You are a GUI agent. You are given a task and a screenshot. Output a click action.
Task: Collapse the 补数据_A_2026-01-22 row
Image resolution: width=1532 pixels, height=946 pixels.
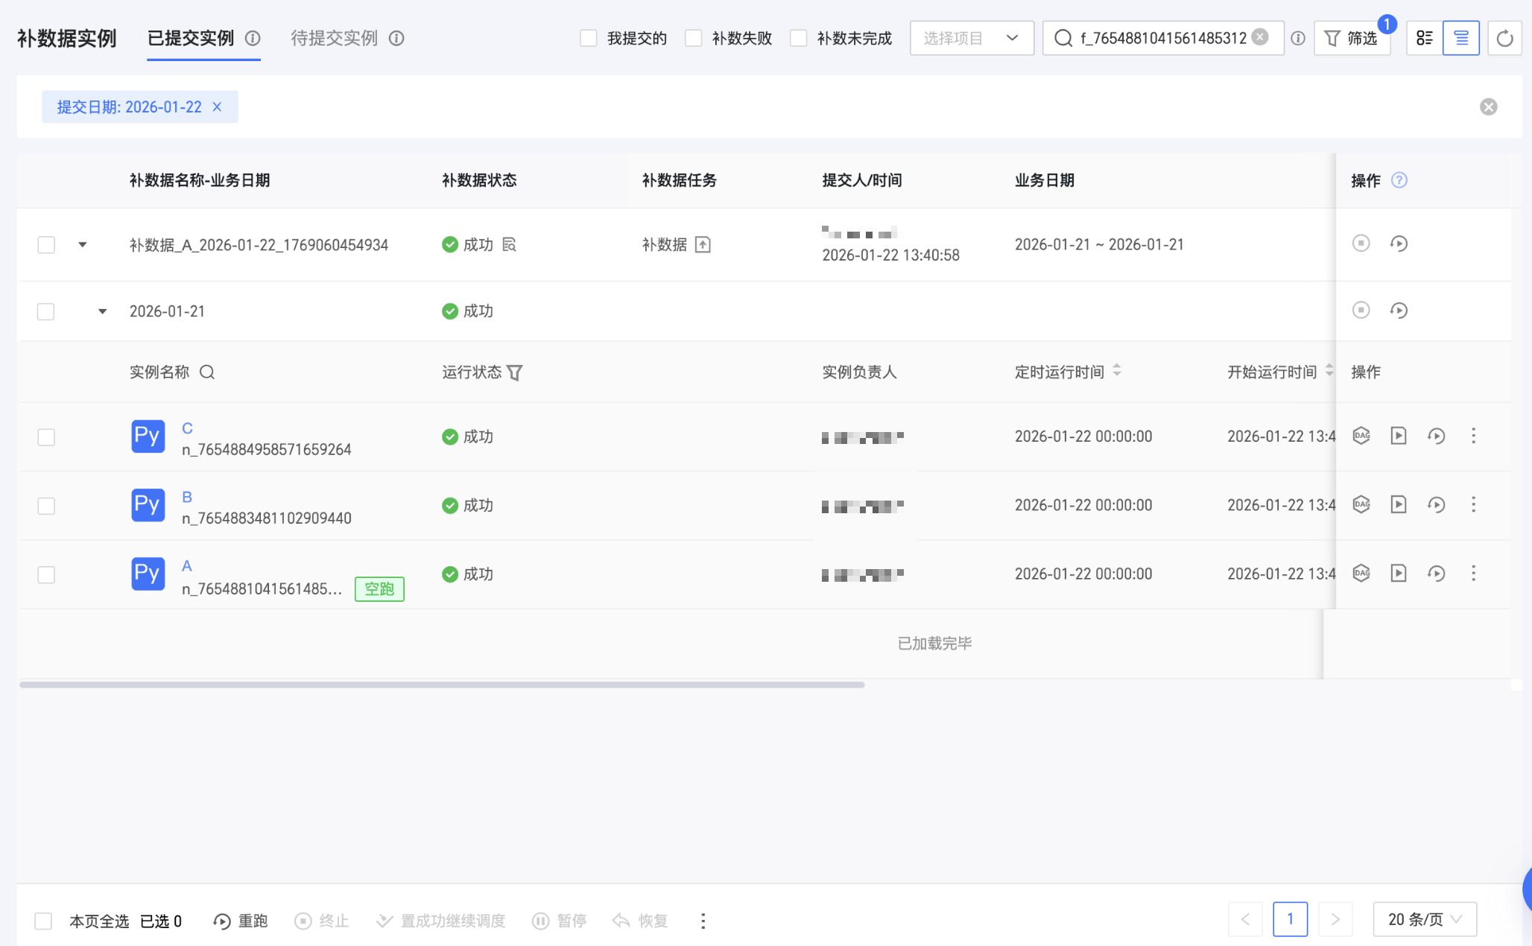(x=83, y=244)
